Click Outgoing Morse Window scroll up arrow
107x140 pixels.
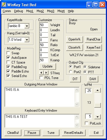pos(77,90)
